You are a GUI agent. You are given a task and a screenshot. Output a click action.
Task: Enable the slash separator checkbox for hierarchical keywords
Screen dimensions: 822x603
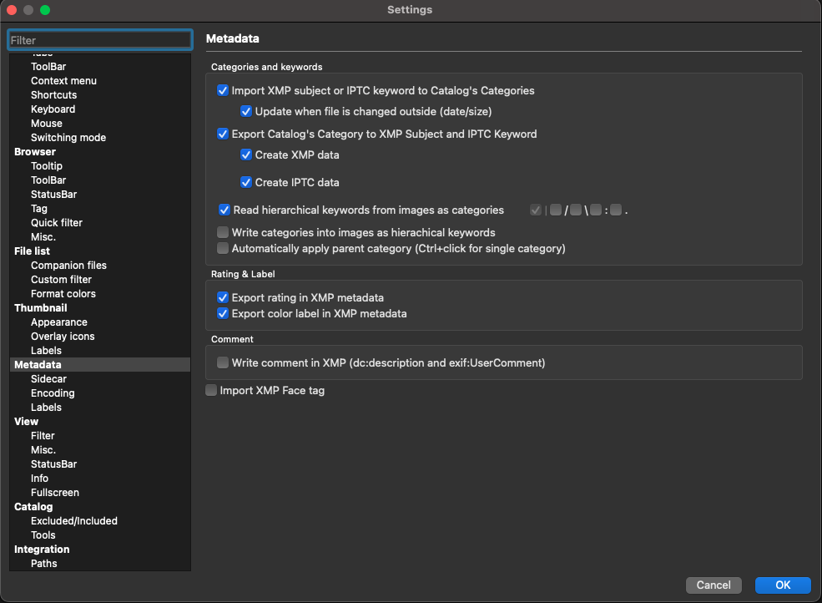(x=556, y=210)
